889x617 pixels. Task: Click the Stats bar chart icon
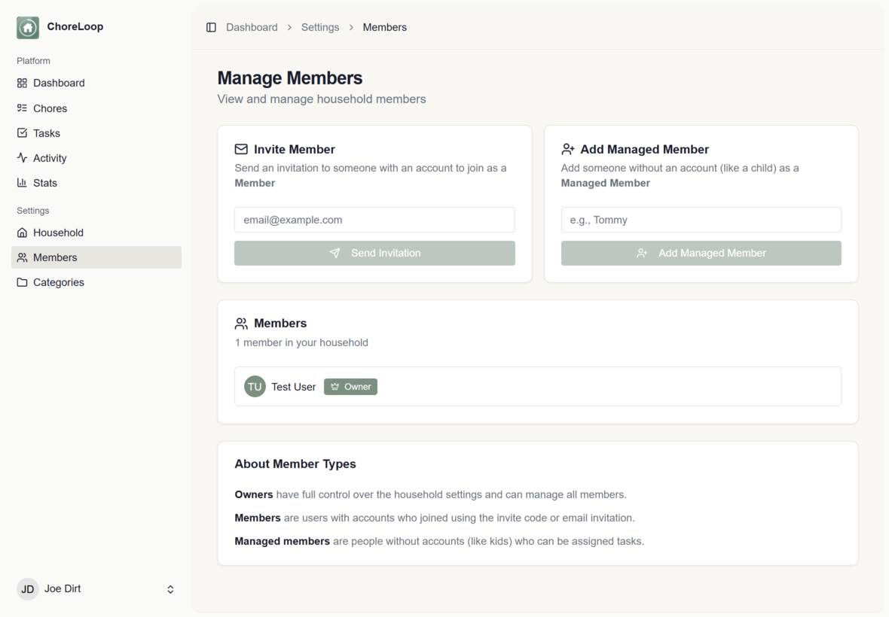[x=22, y=183]
